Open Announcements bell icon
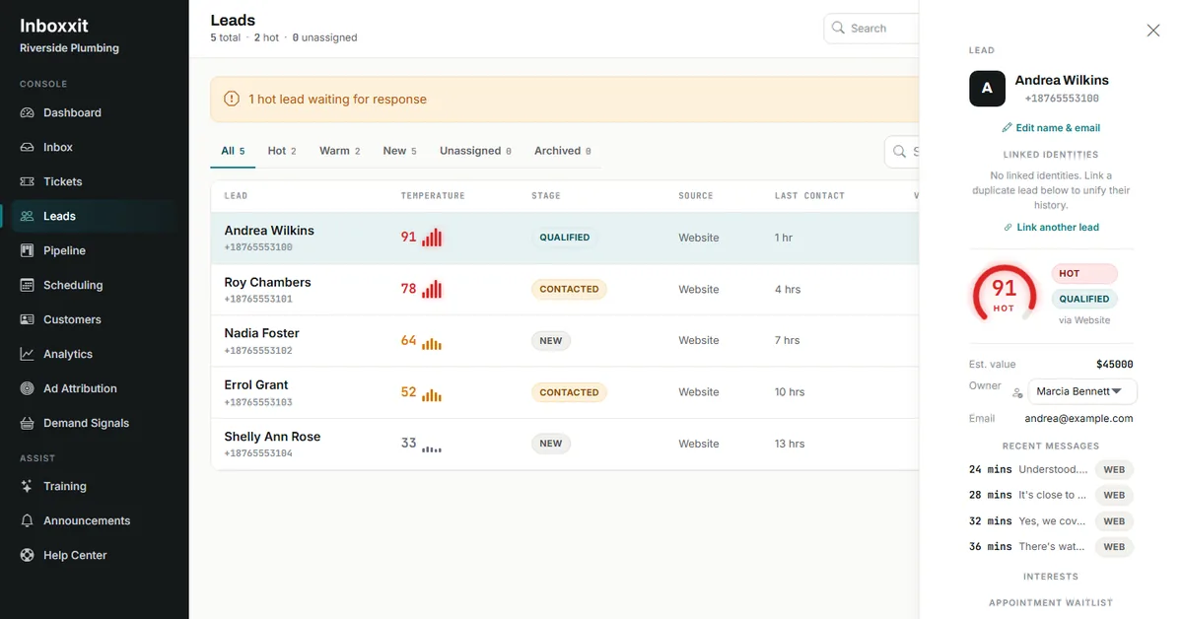Screen dimensions: 1183x619 (x=28, y=520)
